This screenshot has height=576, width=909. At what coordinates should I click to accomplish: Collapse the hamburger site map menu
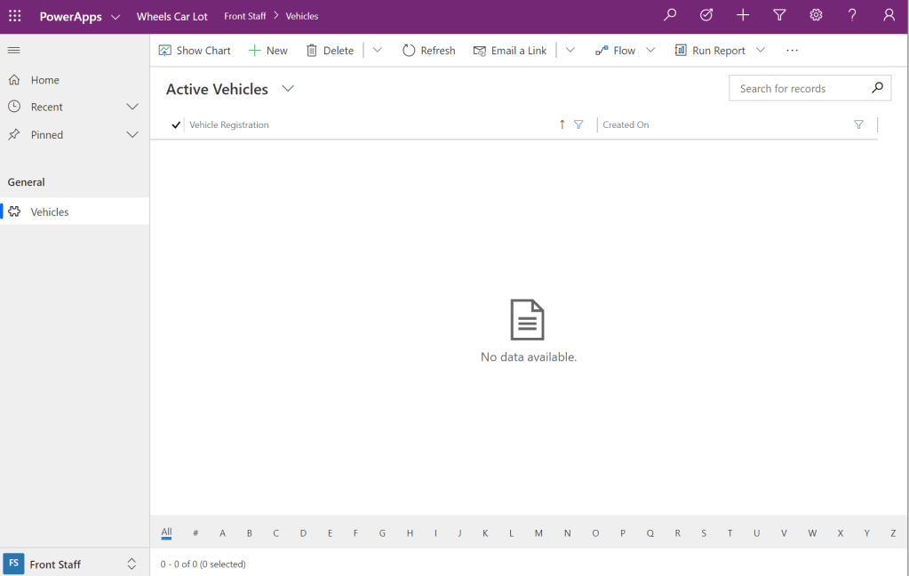13,50
